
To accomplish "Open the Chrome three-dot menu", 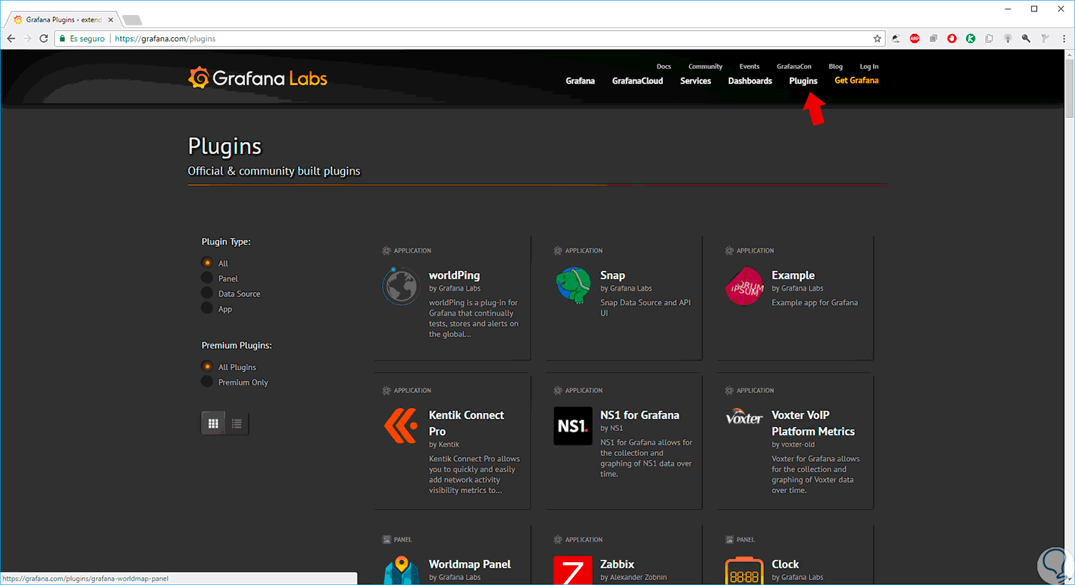I will 1064,39.
